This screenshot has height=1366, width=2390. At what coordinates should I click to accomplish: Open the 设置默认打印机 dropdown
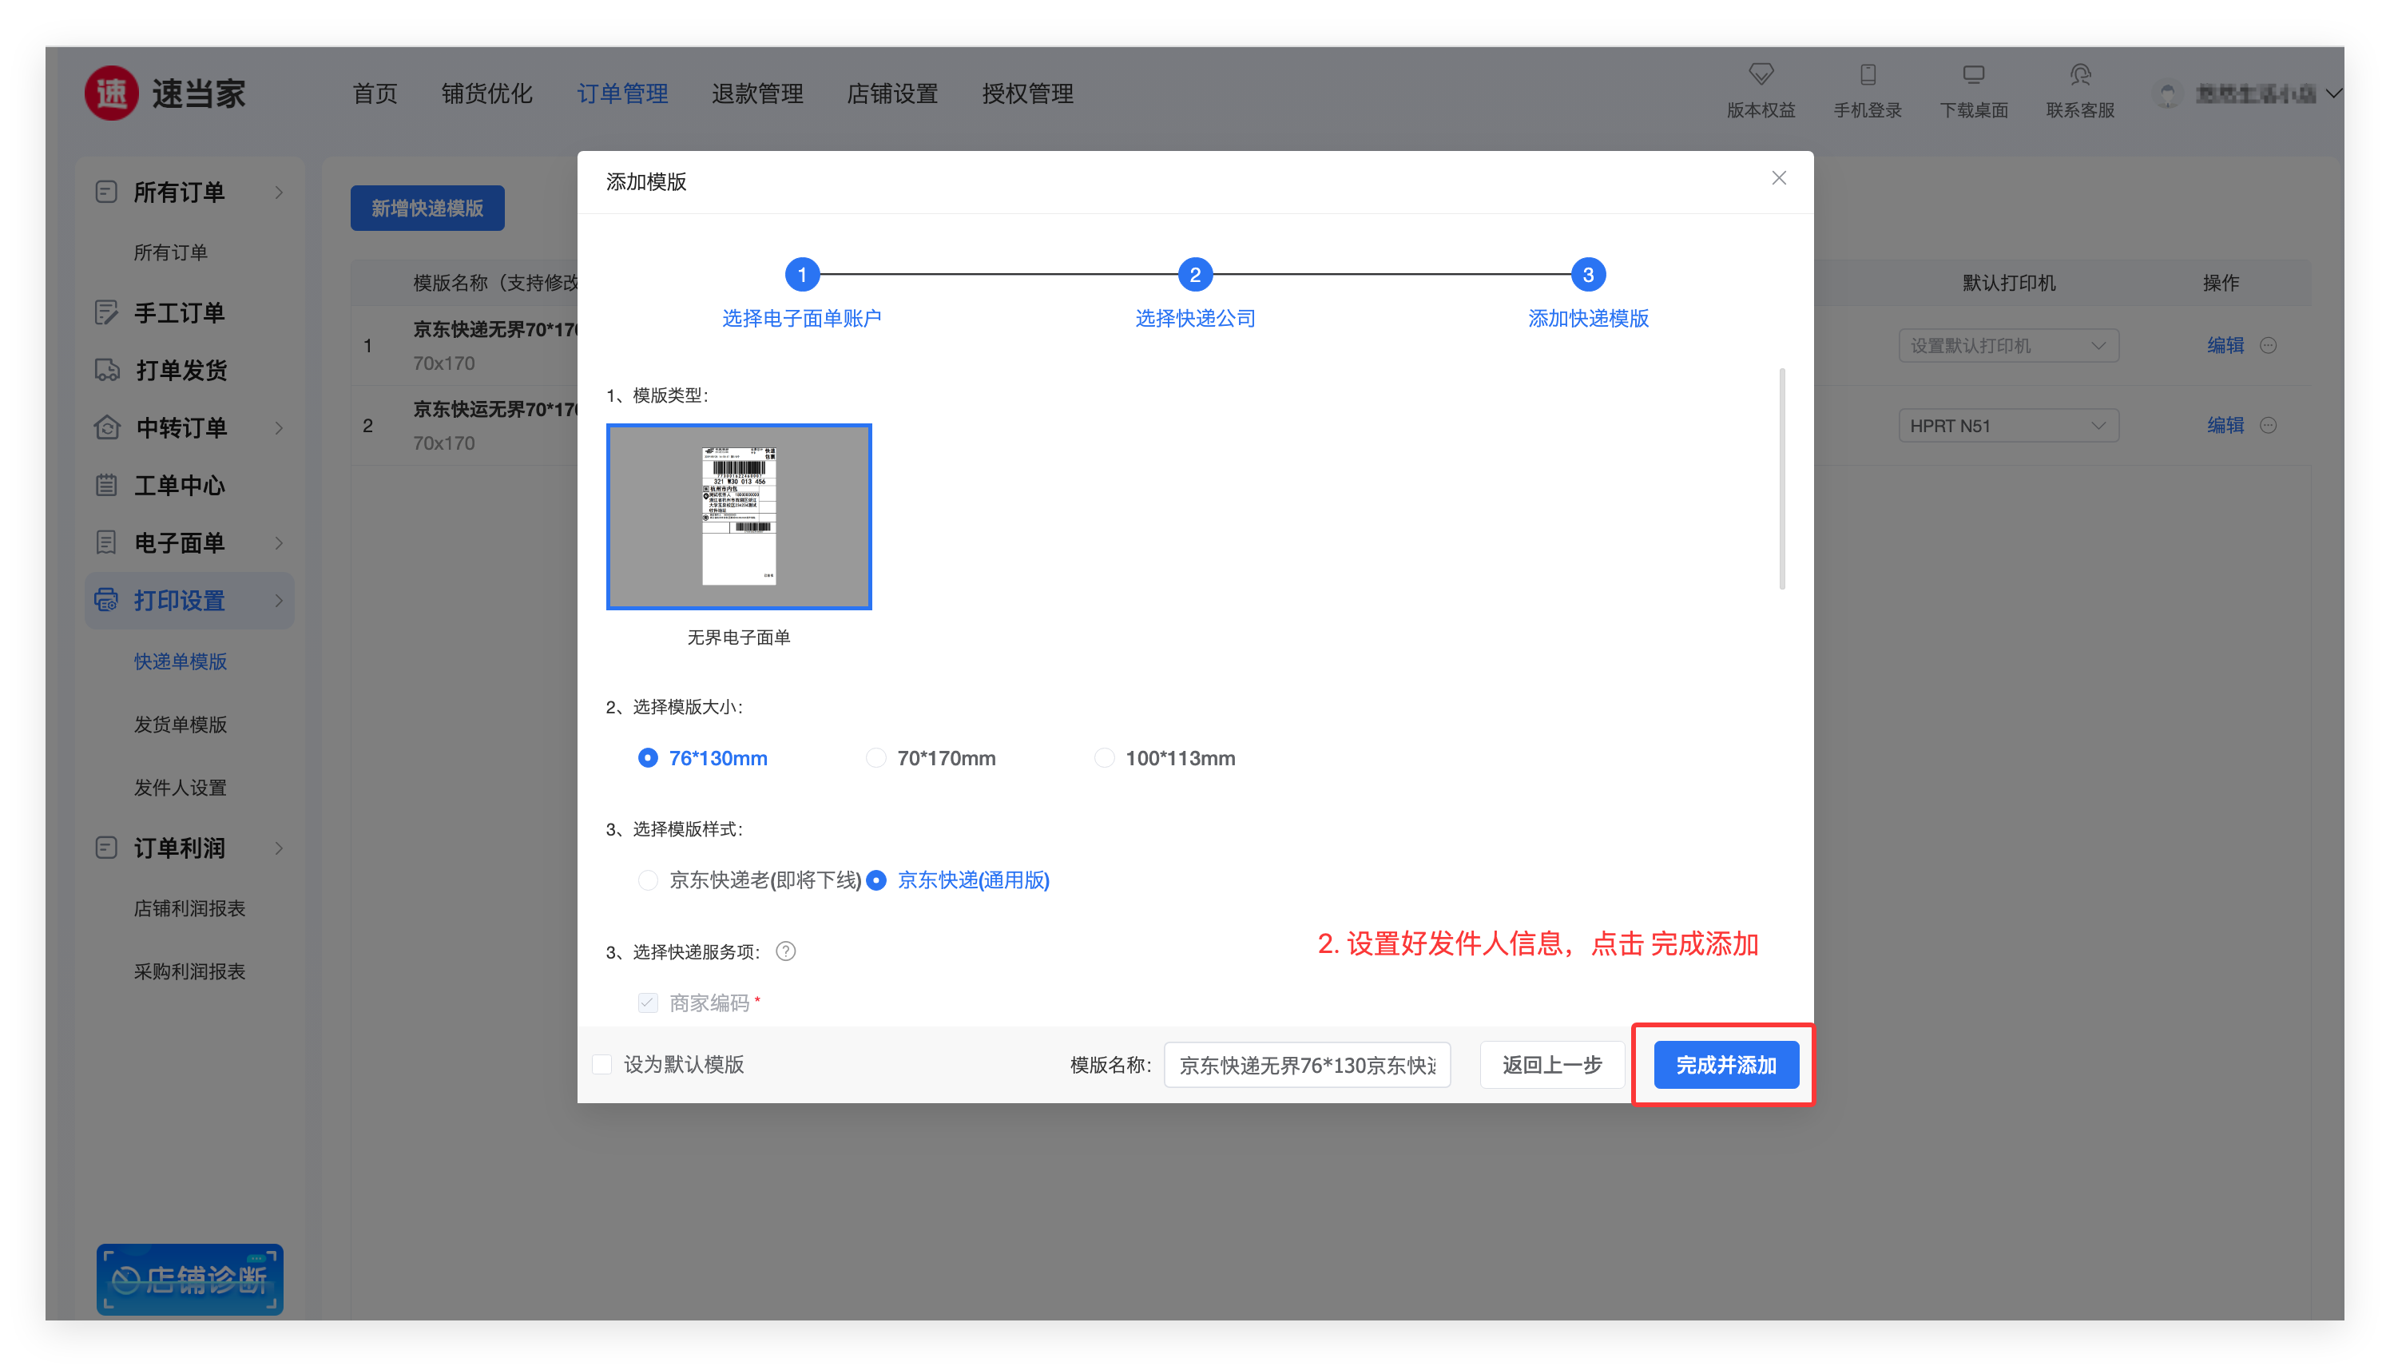click(2007, 346)
